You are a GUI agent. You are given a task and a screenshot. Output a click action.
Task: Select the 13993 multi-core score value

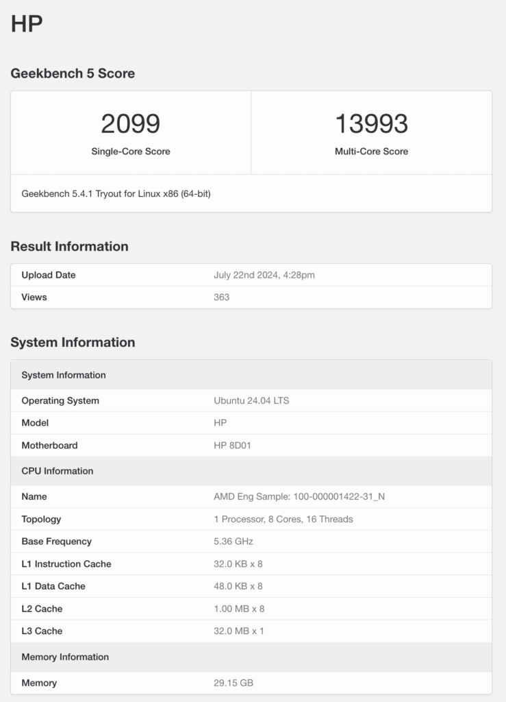coord(371,124)
